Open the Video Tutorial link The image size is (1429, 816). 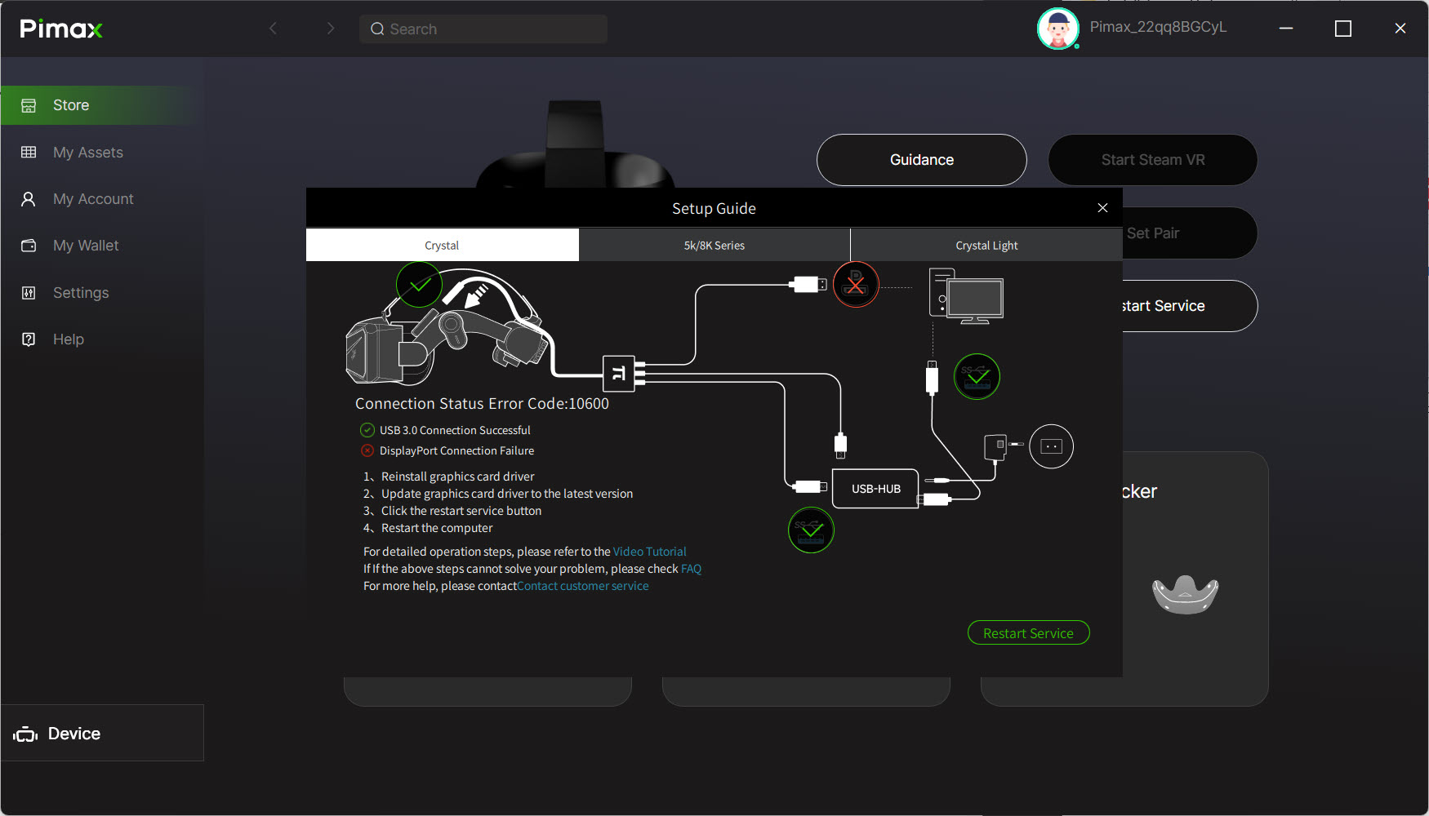coord(649,552)
